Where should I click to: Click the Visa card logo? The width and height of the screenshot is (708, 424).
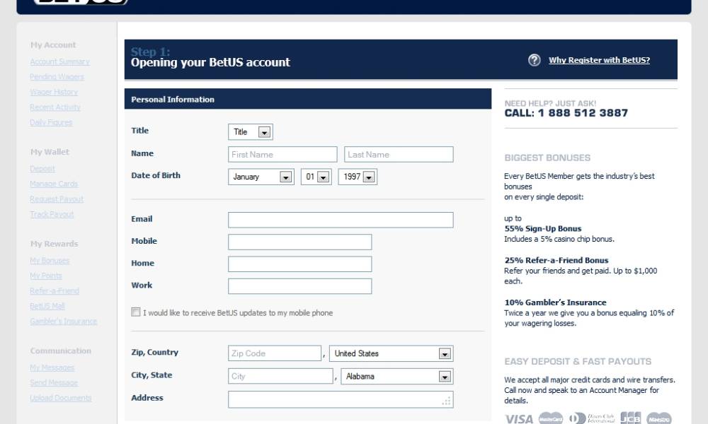tap(519, 418)
